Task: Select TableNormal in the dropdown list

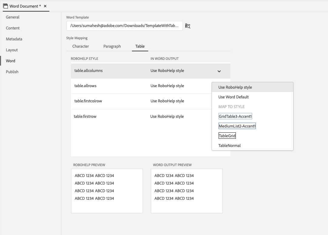Action: [x=229, y=146]
